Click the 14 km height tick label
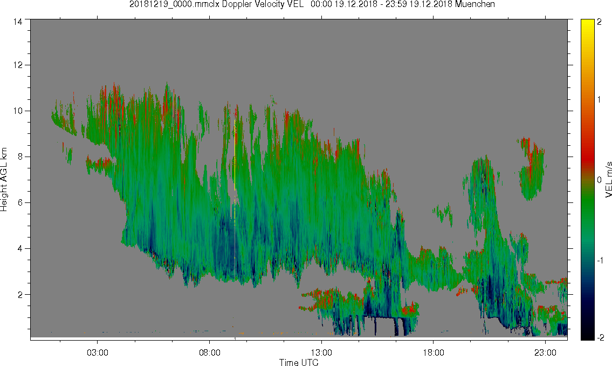The height and width of the screenshot is (366, 612). click(x=18, y=22)
